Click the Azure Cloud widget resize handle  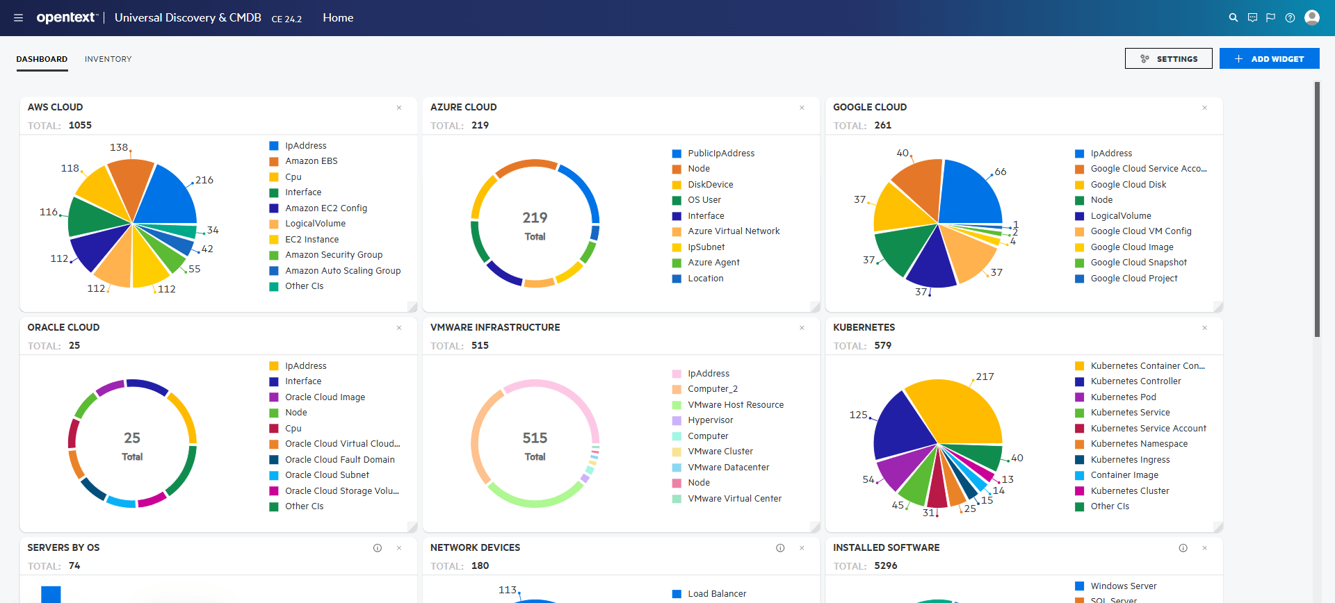pyautogui.click(x=815, y=307)
